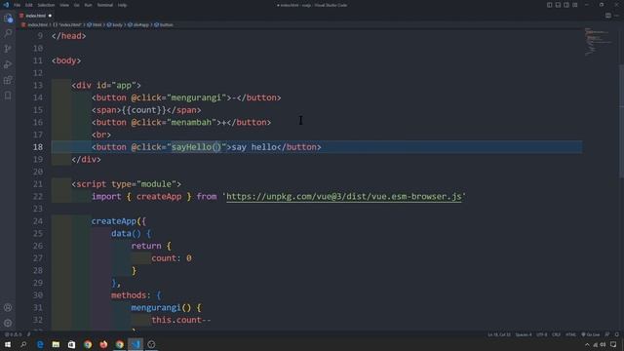624x351 pixels.
Task: Open the Source Control view
Action: (8, 49)
